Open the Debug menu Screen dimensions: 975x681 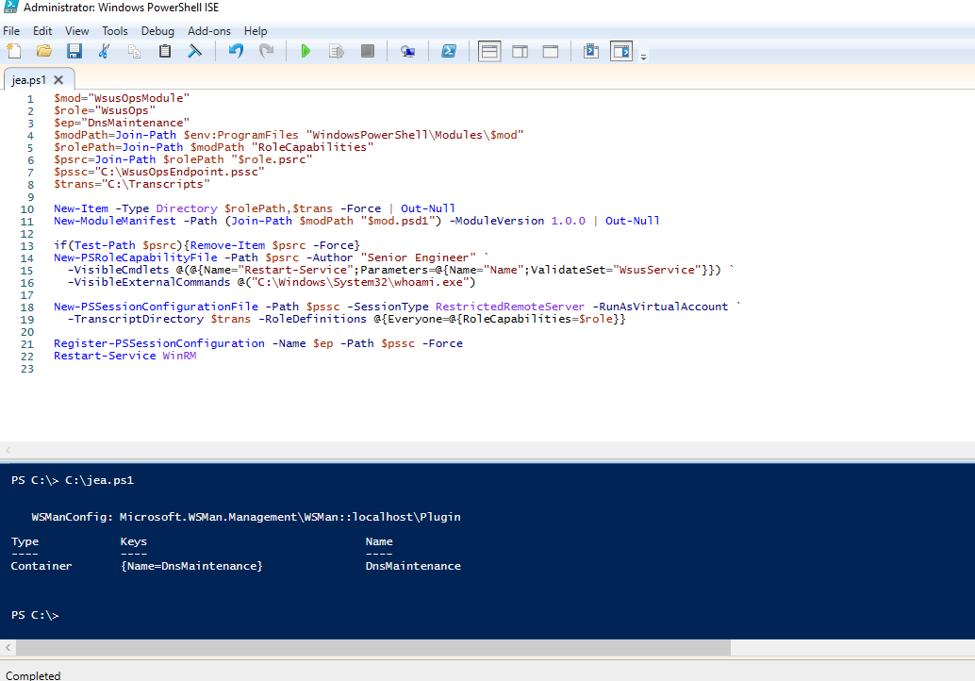[157, 31]
